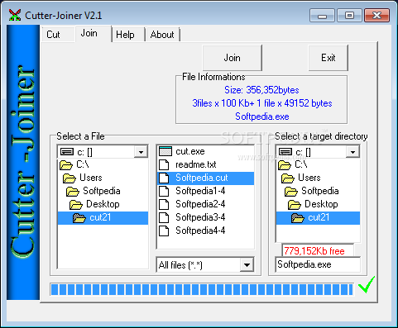Viewport: 398px width, 328px height.
Task: Select C:\ folder in source directory tree
Action: click(103, 164)
